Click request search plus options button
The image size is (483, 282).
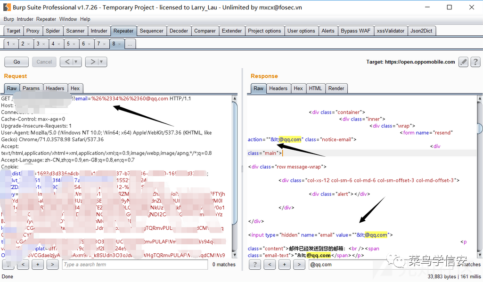click(38, 264)
